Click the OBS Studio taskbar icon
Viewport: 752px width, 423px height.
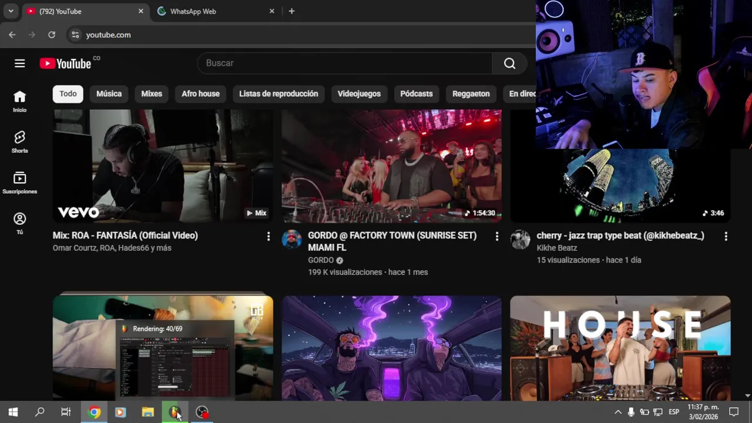[x=202, y=412]
